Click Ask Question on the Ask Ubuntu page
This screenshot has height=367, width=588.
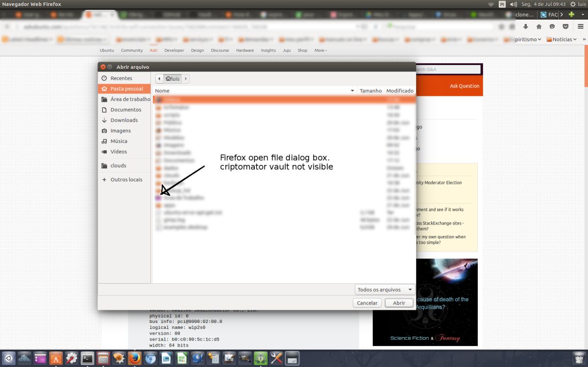[x=465, y=86]
